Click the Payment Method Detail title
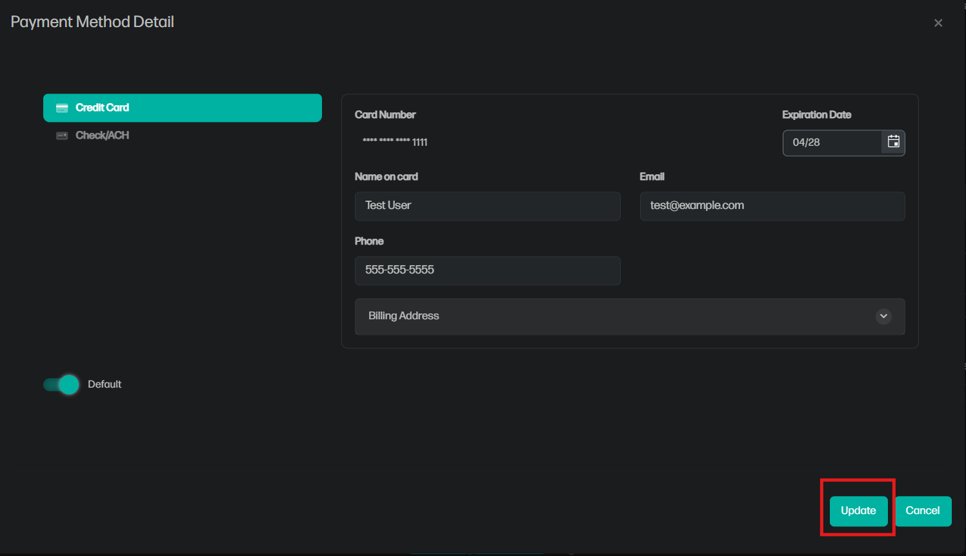966x556 pixels. click(92, 22)
